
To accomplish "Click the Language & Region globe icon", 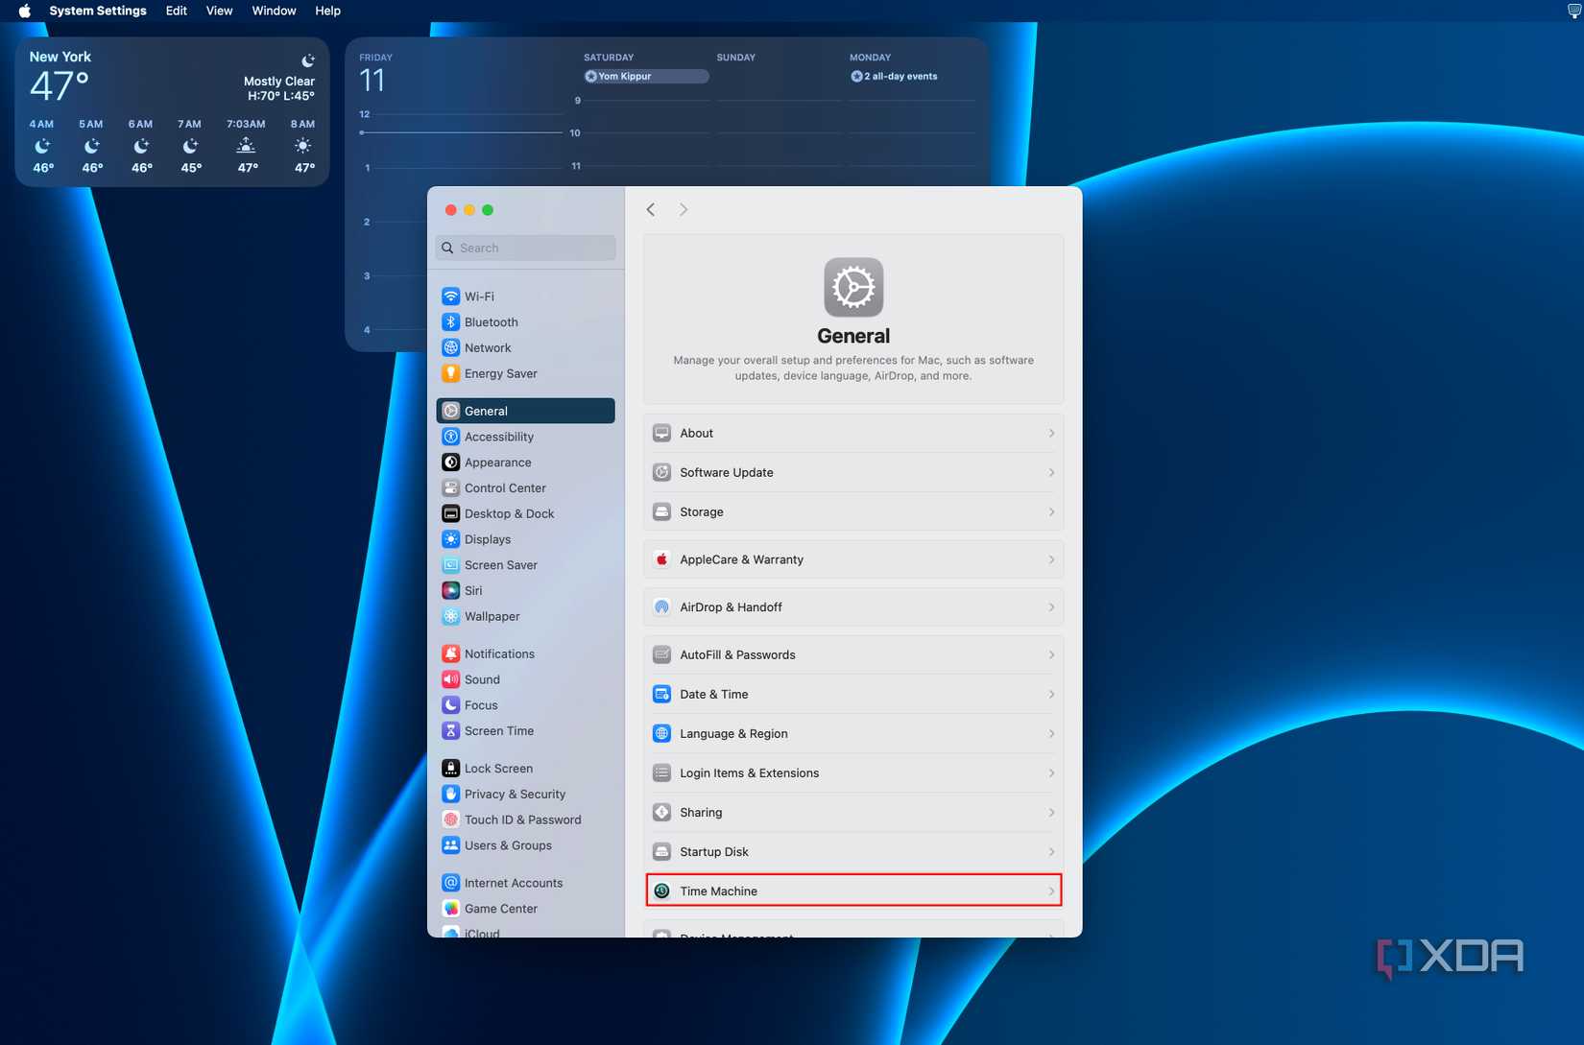I will [x=661, y=733].
